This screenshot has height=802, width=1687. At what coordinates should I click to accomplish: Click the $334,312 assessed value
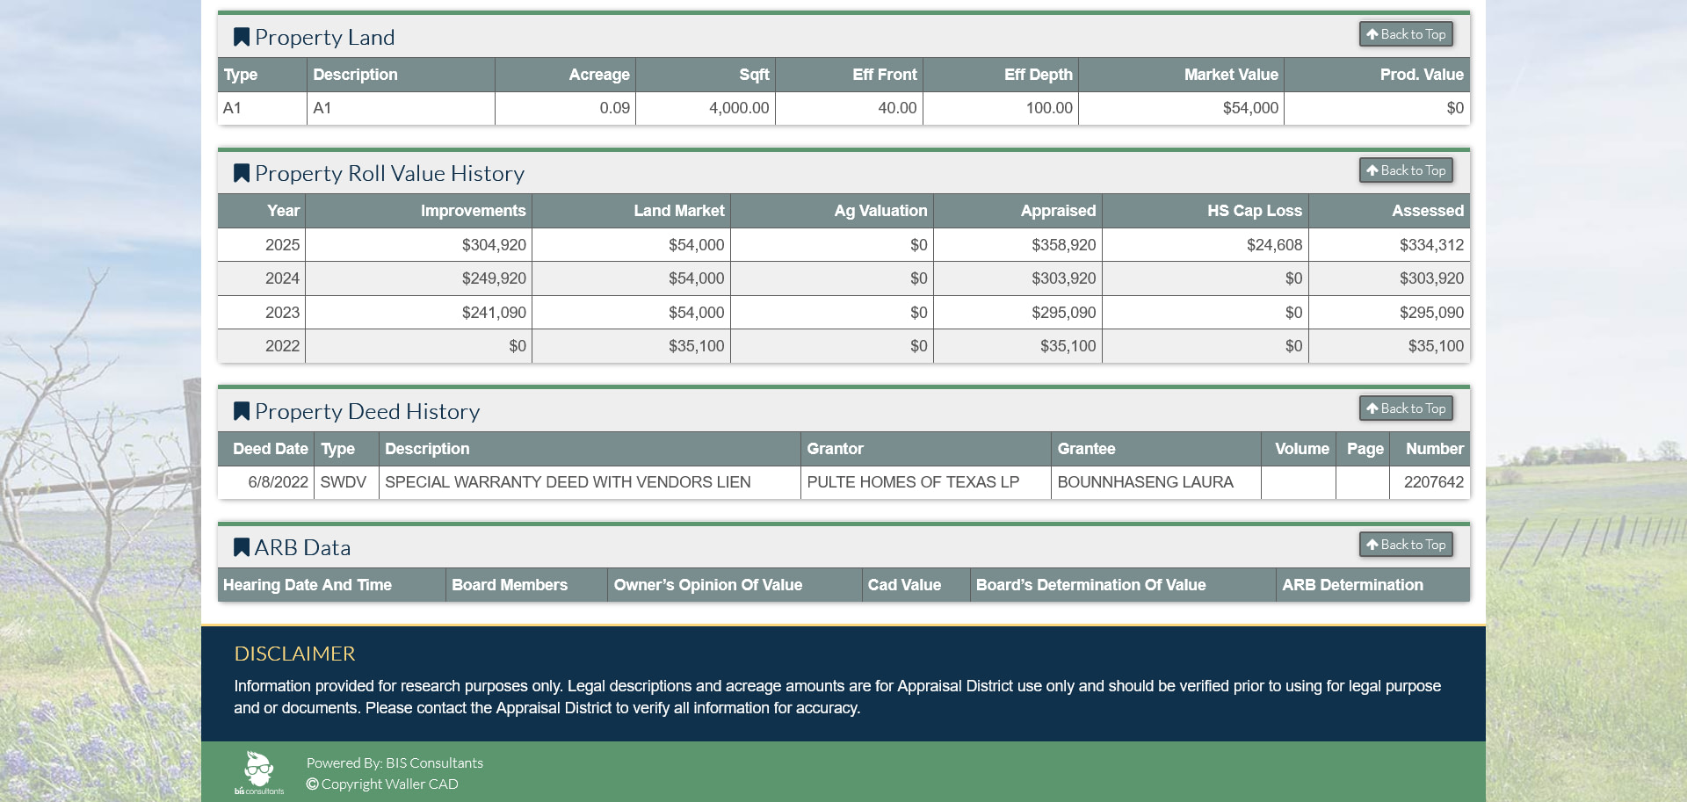click(x=1431, y=245)
